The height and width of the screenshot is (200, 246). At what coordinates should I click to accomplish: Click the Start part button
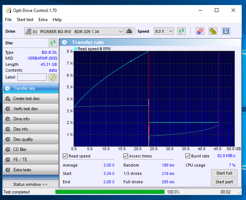[224, 182]
